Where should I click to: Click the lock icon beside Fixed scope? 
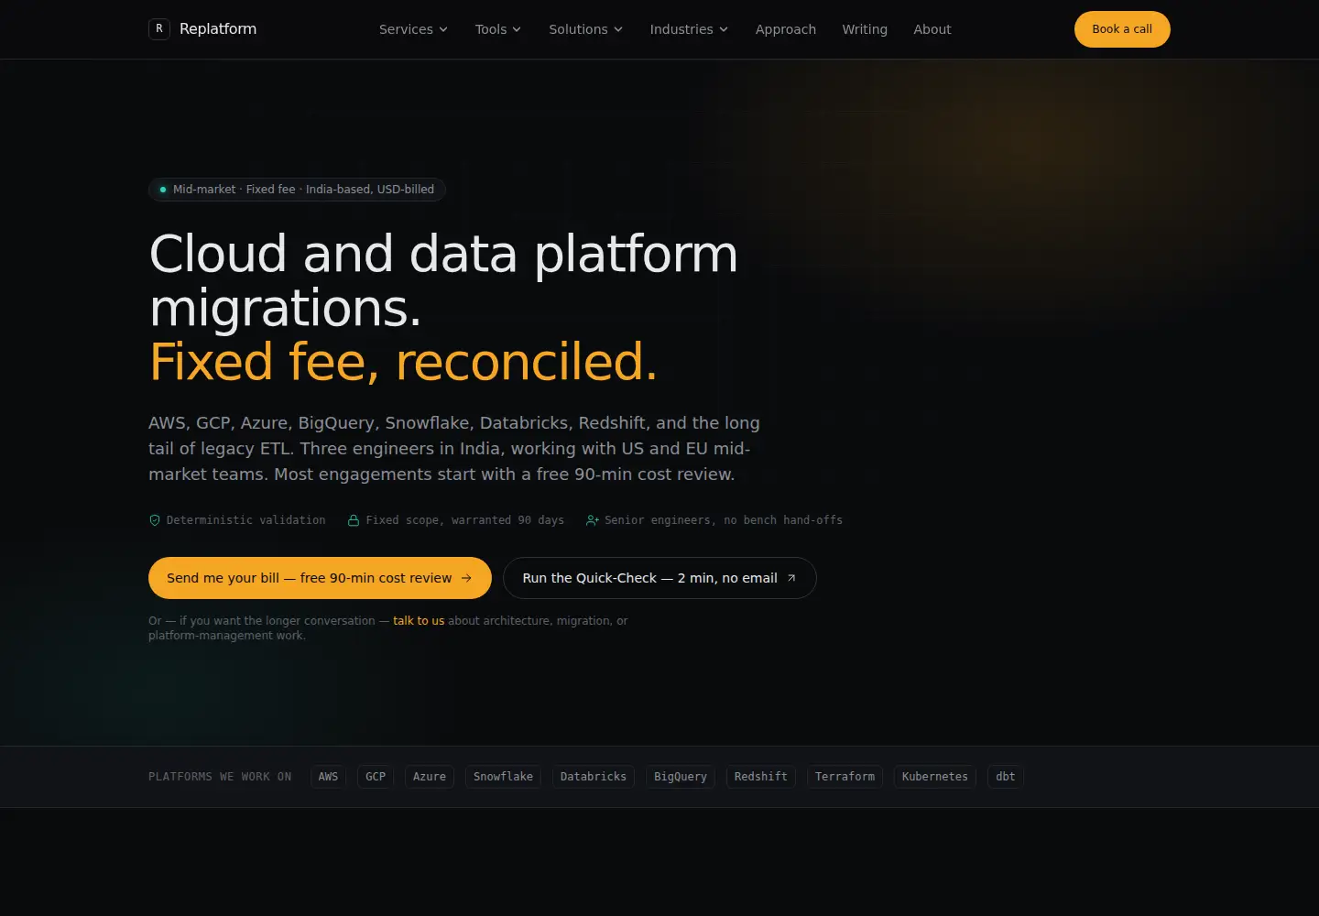tap(354, 520)
